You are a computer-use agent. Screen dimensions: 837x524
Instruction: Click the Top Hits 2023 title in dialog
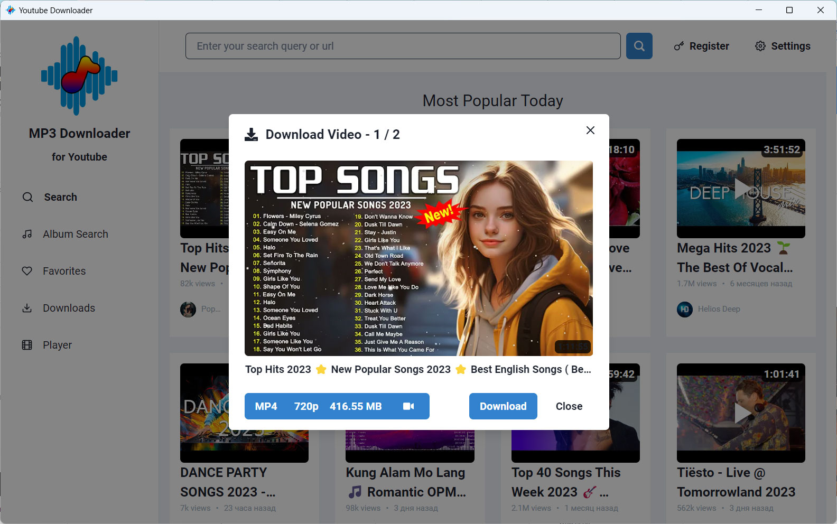tap(418, 369)
